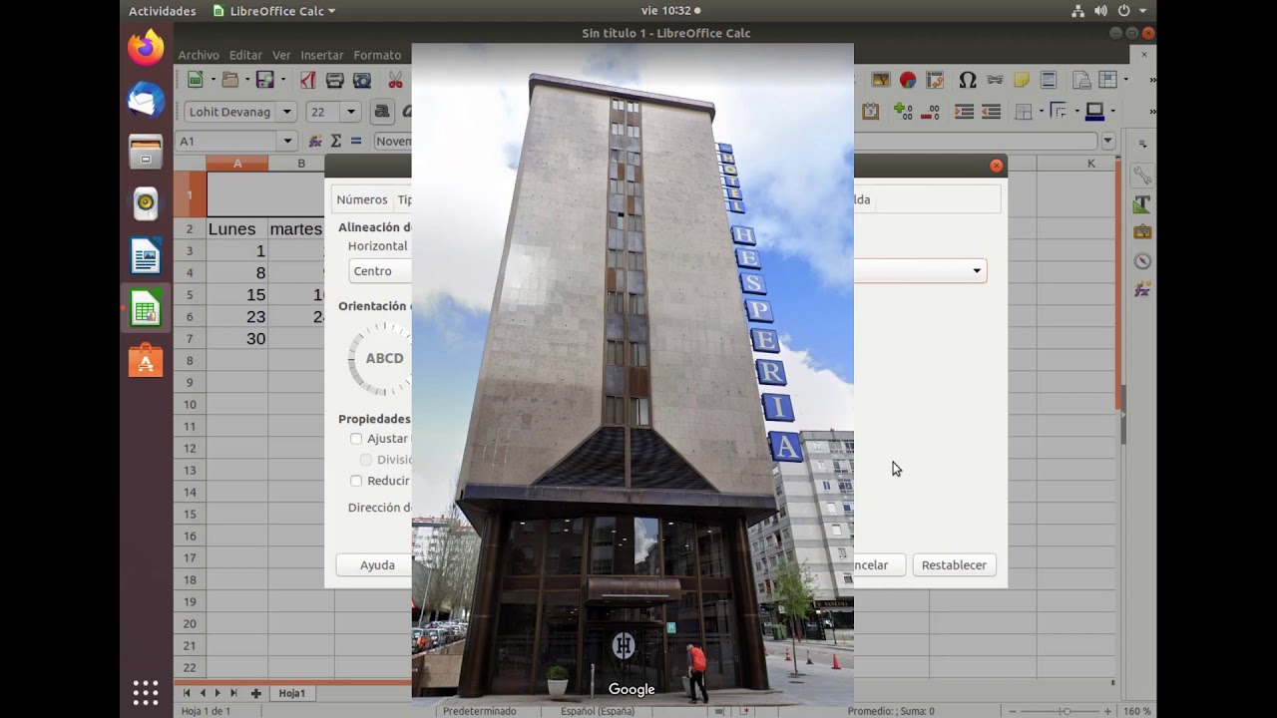Adjust the zoom slider in status bar

coord(1066,711)
